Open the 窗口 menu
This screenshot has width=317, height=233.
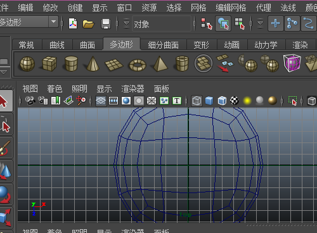(x=124, y=8)
